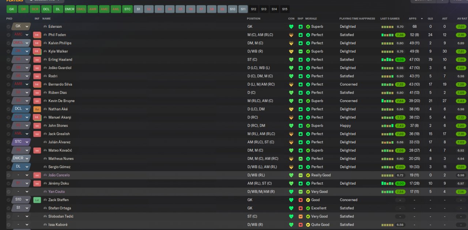Select the S1 substitute chip at top

pos(138,9)
